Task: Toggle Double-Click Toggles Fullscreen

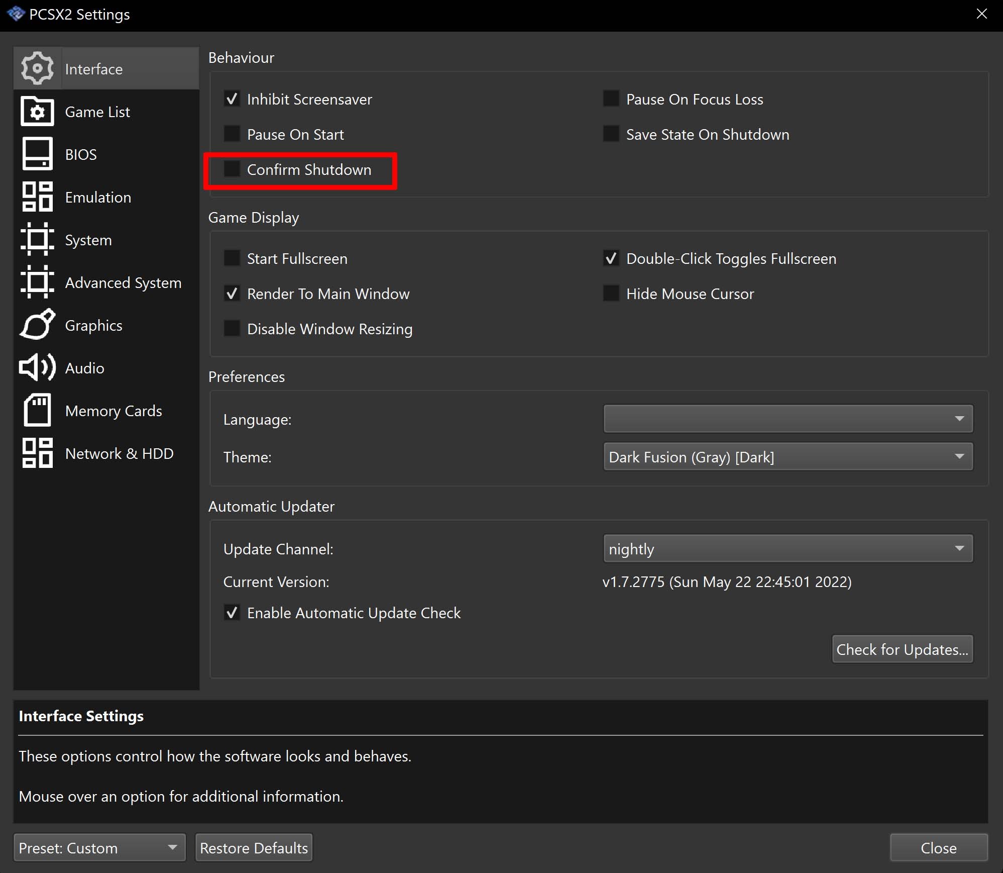Action: click(611, 258)
